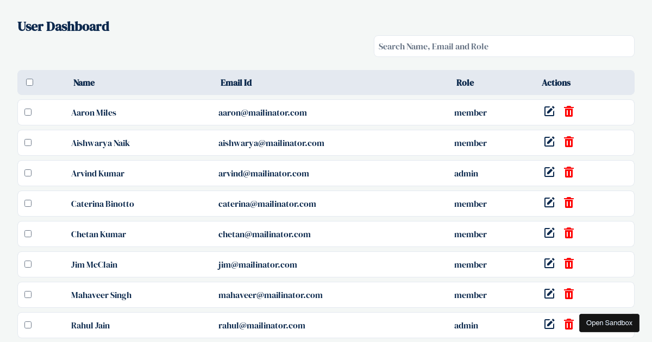The height and width of the screenshot is (342, 652).
Task: Edit Rahul Jain's record
Action: pyautogui.click(x=549, y=324)
